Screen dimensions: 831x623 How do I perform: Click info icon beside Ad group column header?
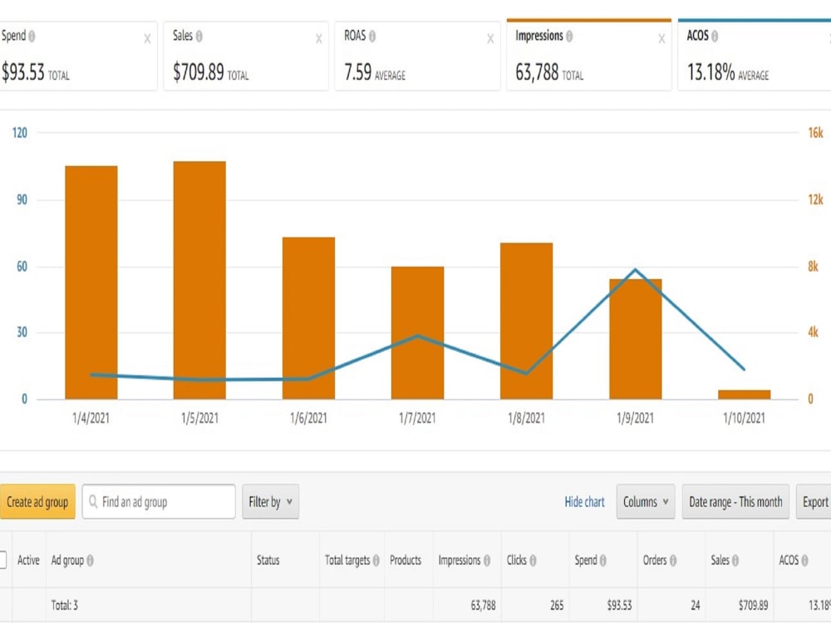click(x=90, y=560)
